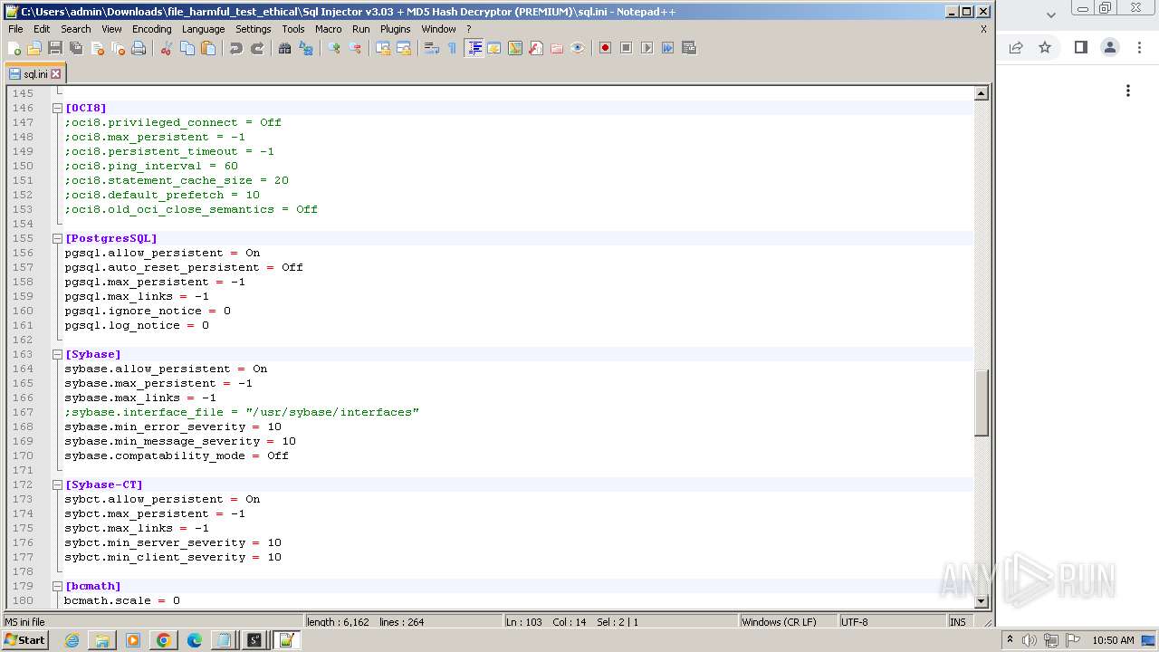Image resolution: width=1159 pixels, height=652 pixels.
Task: Collapse the [PostgresSQL] section fold
Action: [57, 238]
